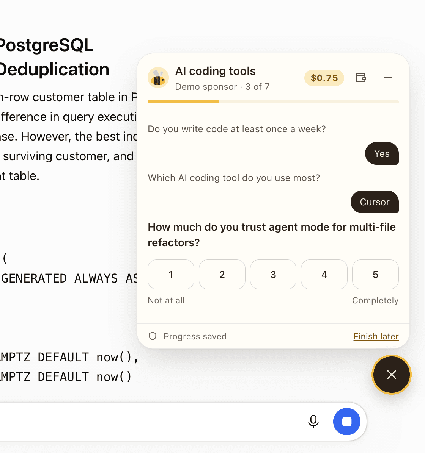Click the 'GENERATED ALWAYS' code line
This screenshot has width=425, height=453.
[x=68, y=278]
